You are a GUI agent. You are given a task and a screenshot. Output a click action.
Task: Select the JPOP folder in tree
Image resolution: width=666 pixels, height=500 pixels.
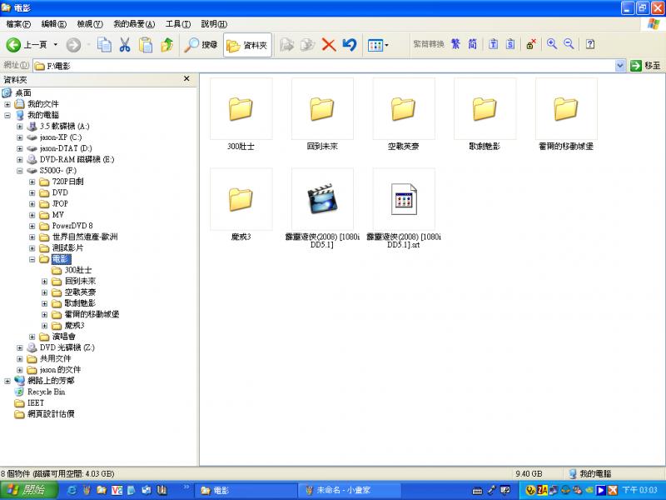coord(60,203)
